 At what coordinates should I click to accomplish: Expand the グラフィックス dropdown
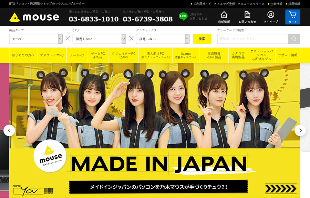tap(163, 39)
